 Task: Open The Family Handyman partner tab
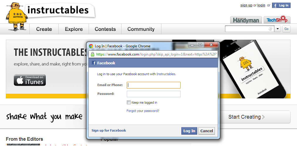click(246, 20)
